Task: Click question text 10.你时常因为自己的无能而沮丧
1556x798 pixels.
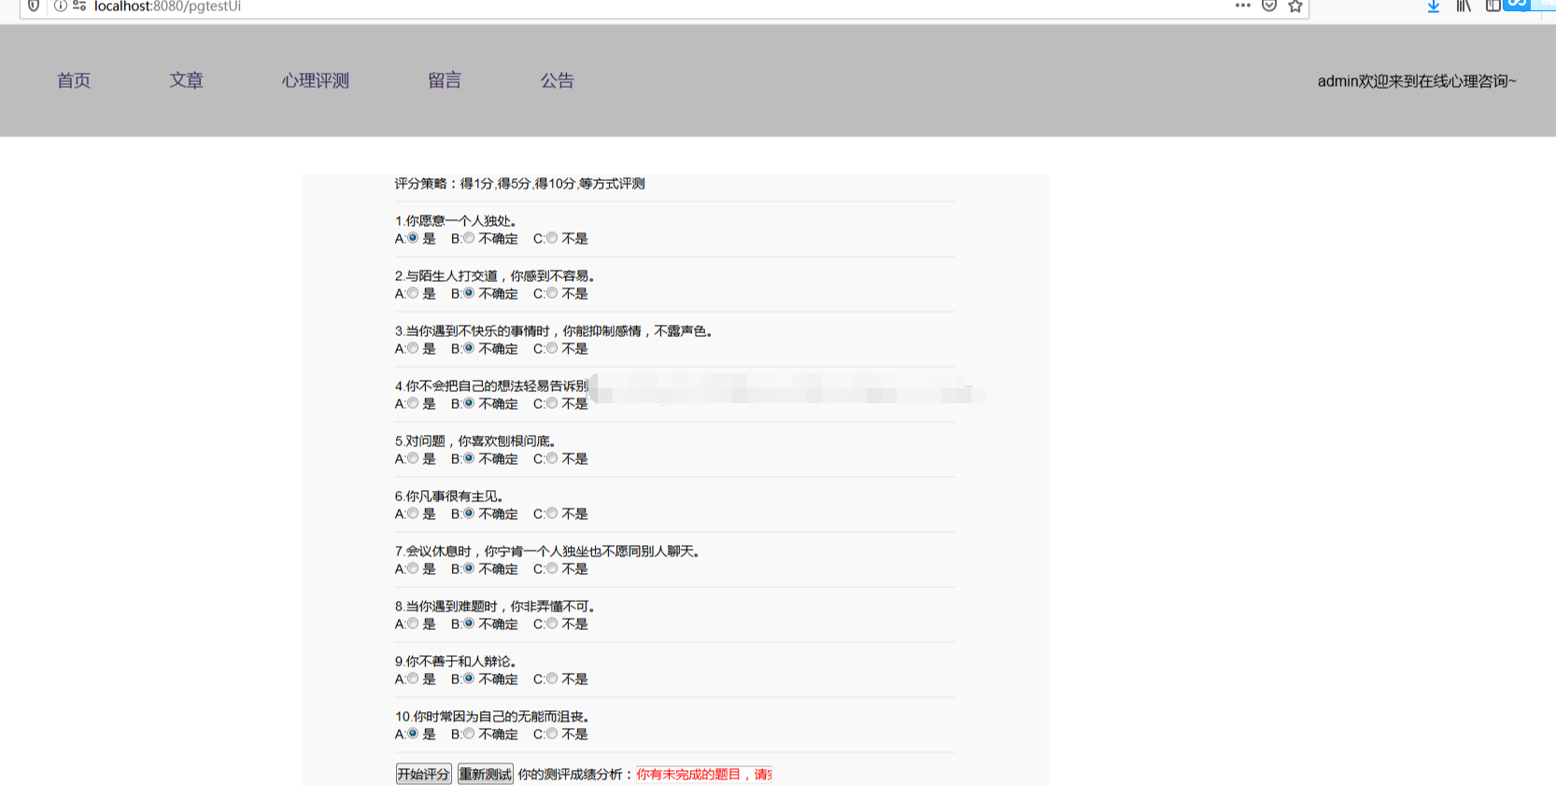Action: click(x=492, y=717)
